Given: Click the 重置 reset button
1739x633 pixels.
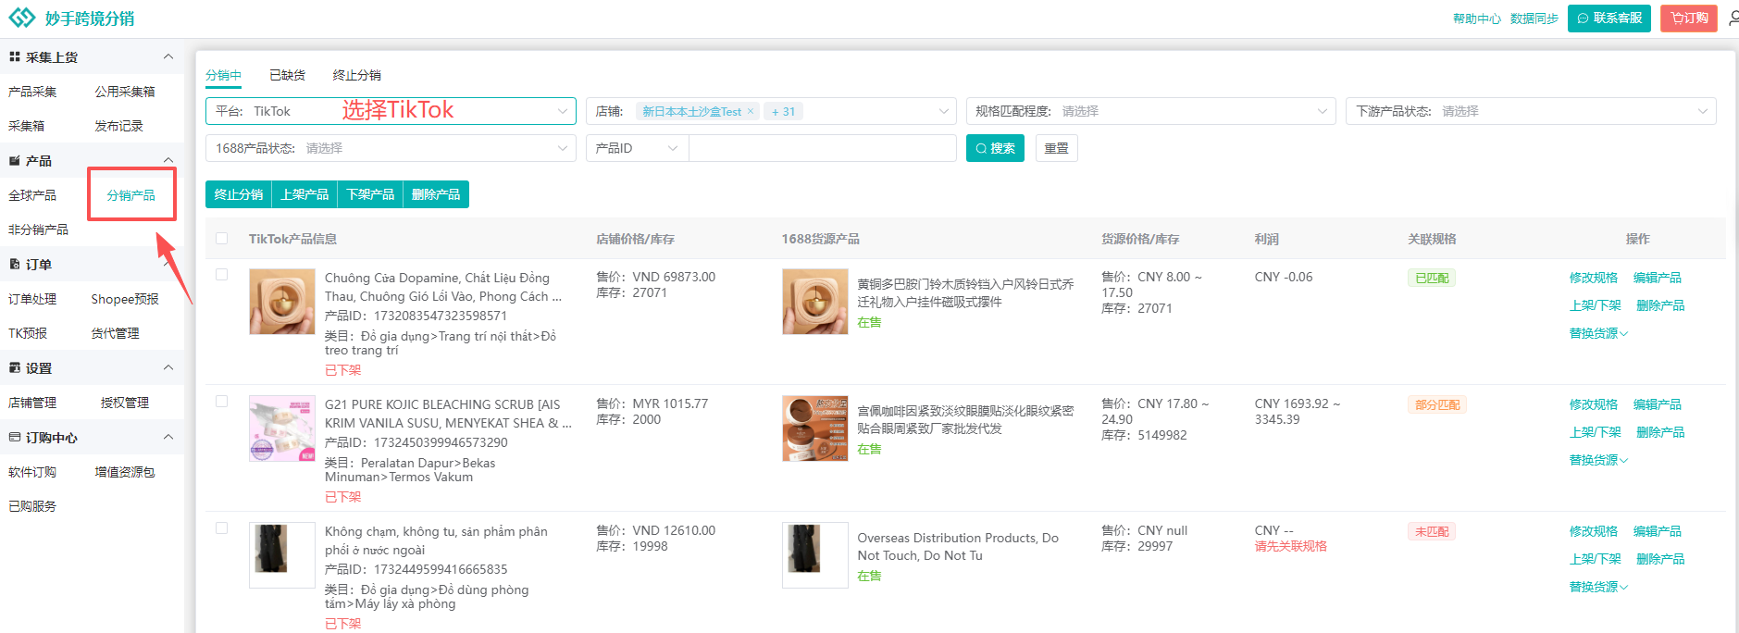Looking at the screenshot, I should pyautogui.click(x=1056, y=148).
